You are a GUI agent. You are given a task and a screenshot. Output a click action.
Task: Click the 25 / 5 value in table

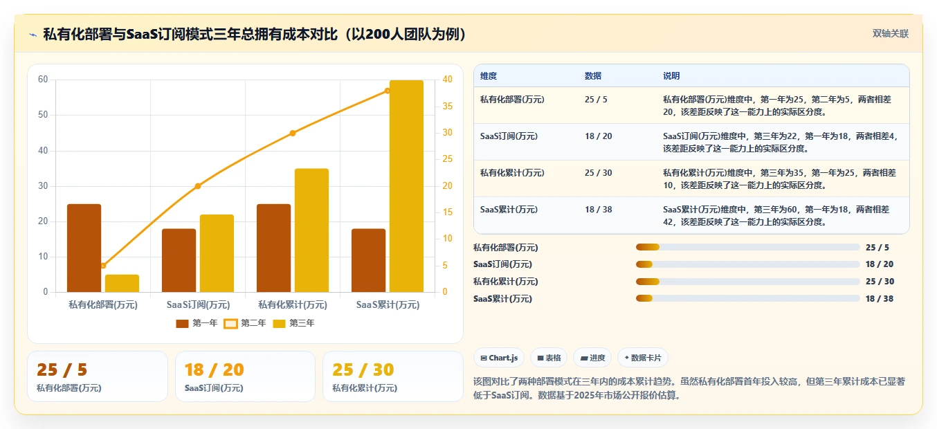[x=596, y=100]
